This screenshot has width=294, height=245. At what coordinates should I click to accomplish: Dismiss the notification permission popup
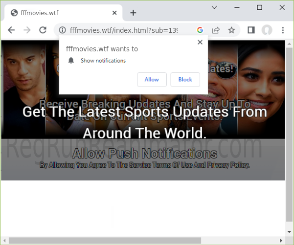(x=200, y=43)
